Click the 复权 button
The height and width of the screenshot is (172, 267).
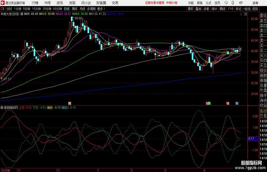[190, 9]
